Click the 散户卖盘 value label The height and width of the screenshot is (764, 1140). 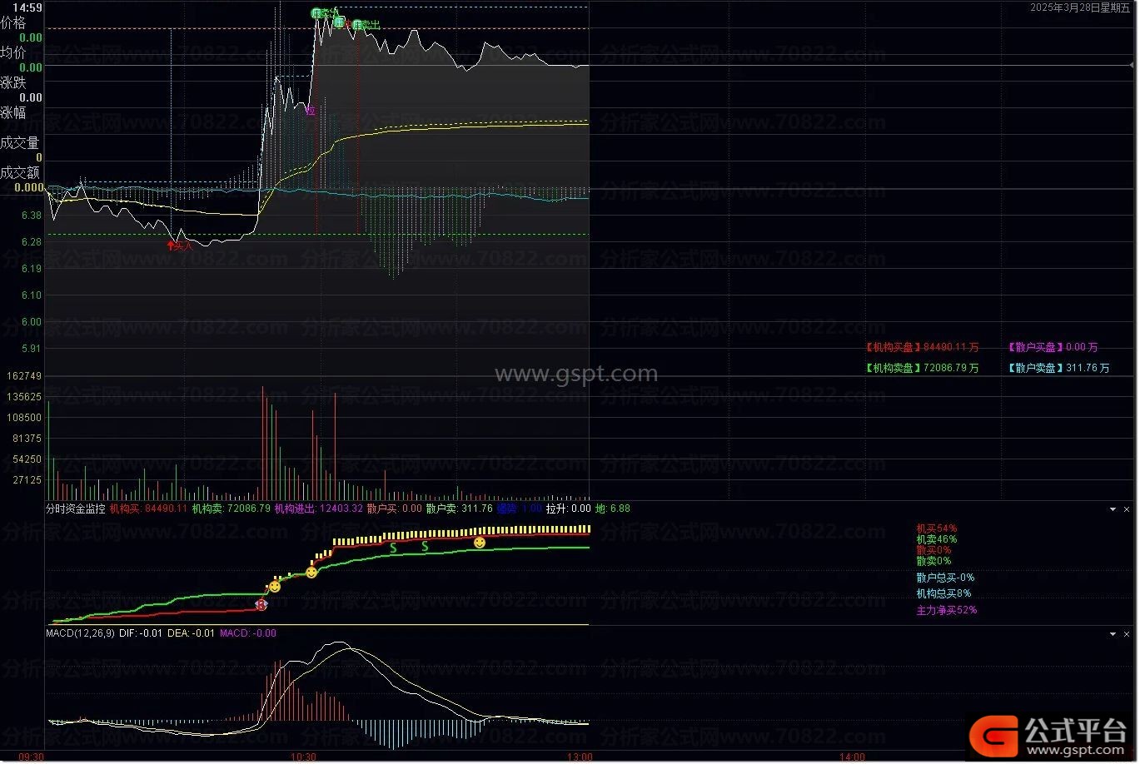tap(1058, 368)
